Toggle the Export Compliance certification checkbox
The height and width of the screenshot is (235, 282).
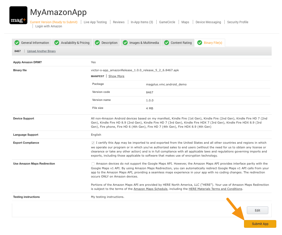(93, 143)
